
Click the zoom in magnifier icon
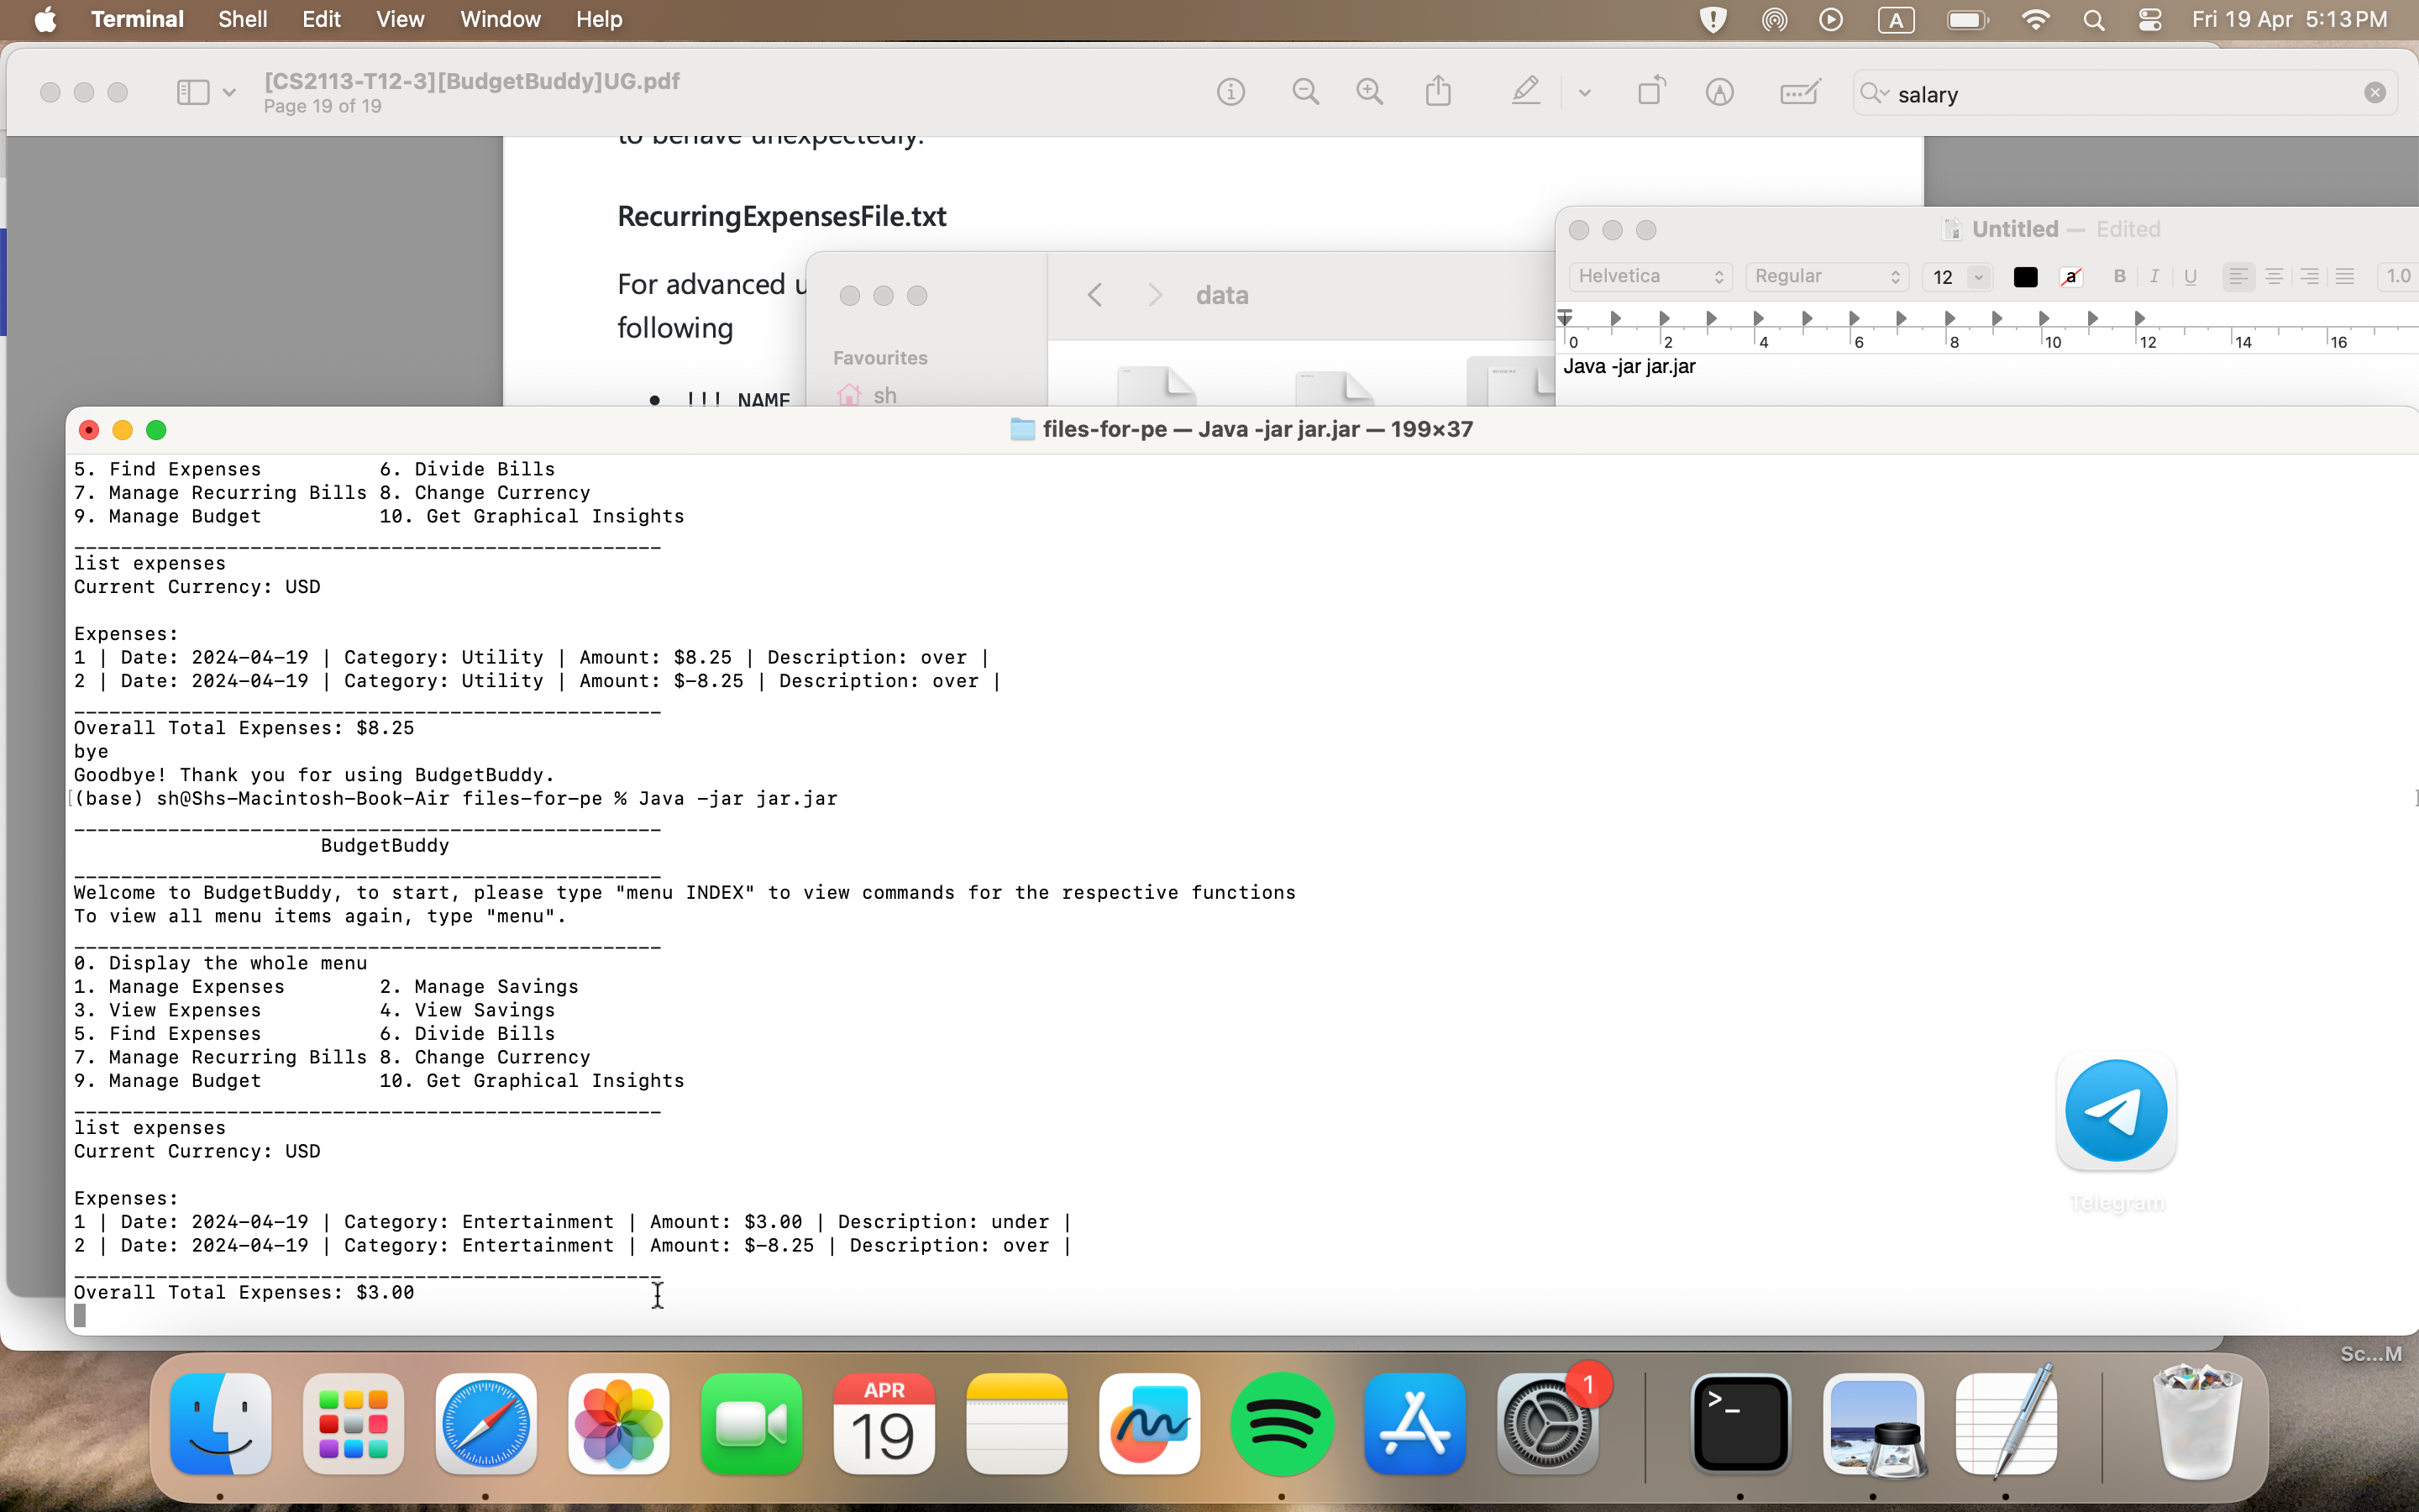pyautogui.click(x=1369, y=93)
